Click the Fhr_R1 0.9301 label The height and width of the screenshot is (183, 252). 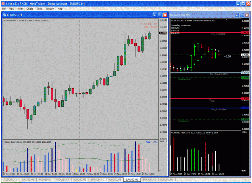(219, 34)
